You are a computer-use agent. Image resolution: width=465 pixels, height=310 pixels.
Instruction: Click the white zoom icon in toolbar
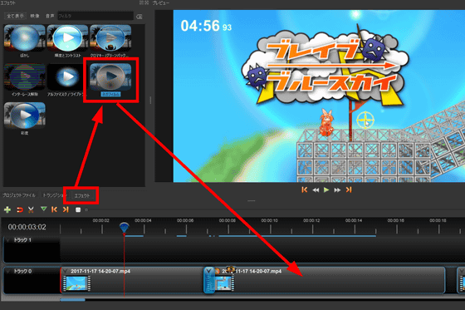coord(78,210)
